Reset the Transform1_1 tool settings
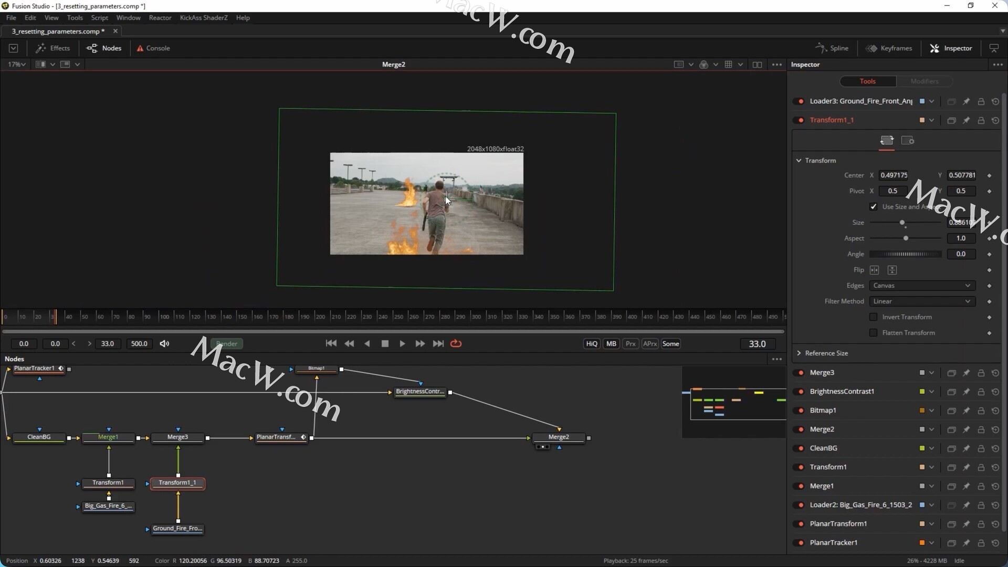Viewport: 1008px width, 567px height. pyautogui.click(x=995, y=120)
